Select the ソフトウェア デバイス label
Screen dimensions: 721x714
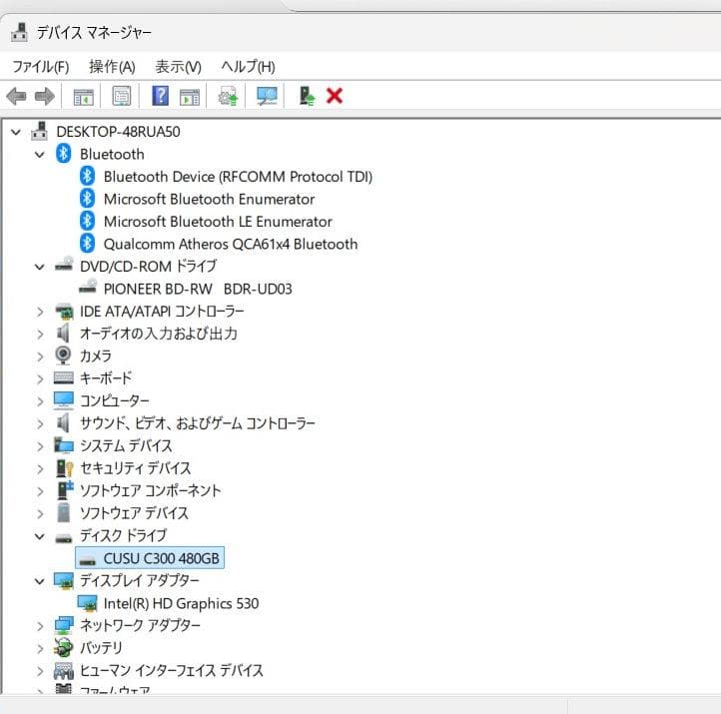tap(134, 513)
